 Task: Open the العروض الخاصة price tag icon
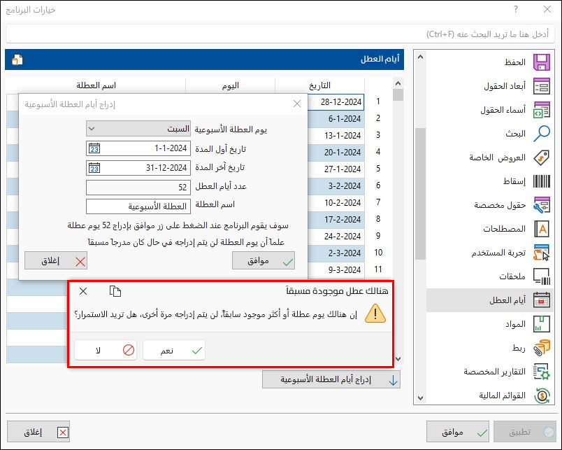pos(541,157)
